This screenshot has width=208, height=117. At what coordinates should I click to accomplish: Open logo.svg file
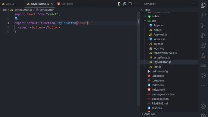tap(159, 48)
